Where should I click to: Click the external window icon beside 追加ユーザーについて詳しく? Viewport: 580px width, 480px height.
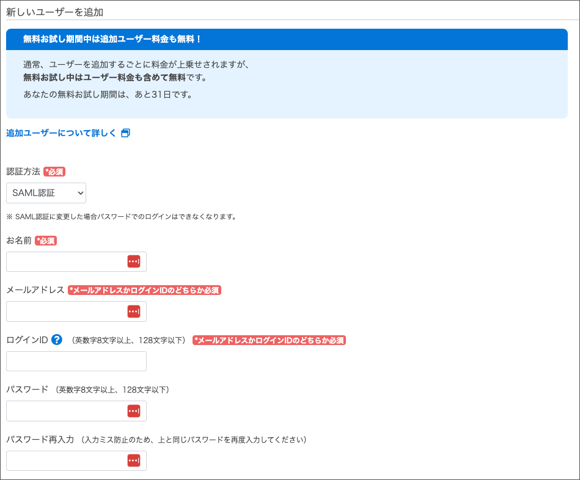(125, 133)
